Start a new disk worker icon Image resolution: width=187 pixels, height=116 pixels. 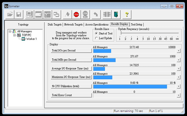[39, 14]
